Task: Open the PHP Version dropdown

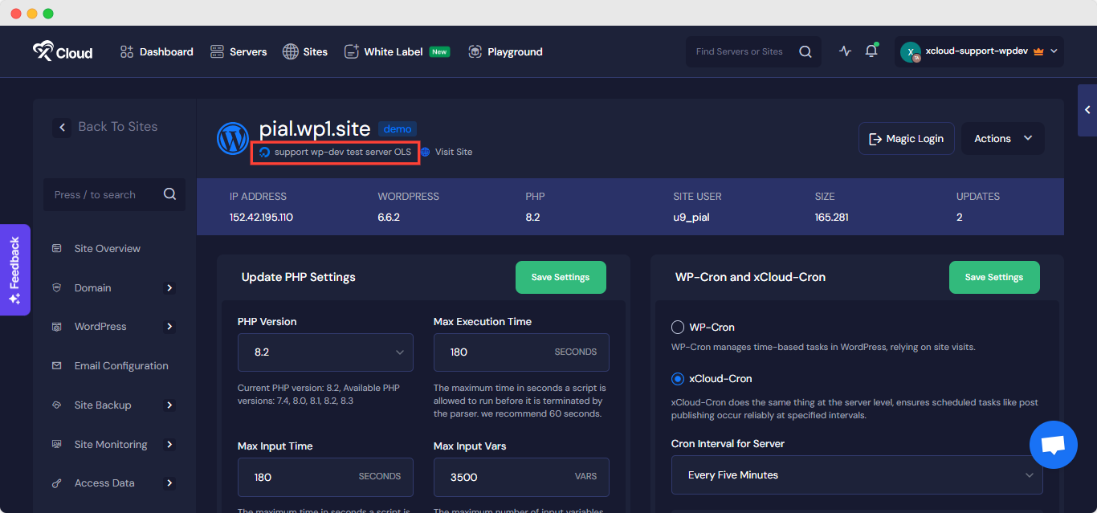Action: pos(324,352)
